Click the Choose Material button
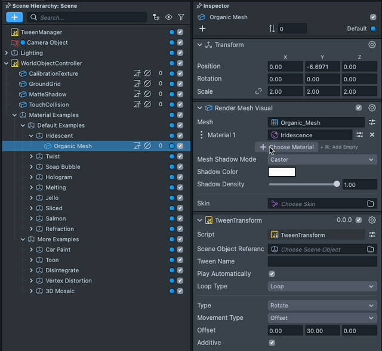Screen dimensions: 382x351 point(286,147)
